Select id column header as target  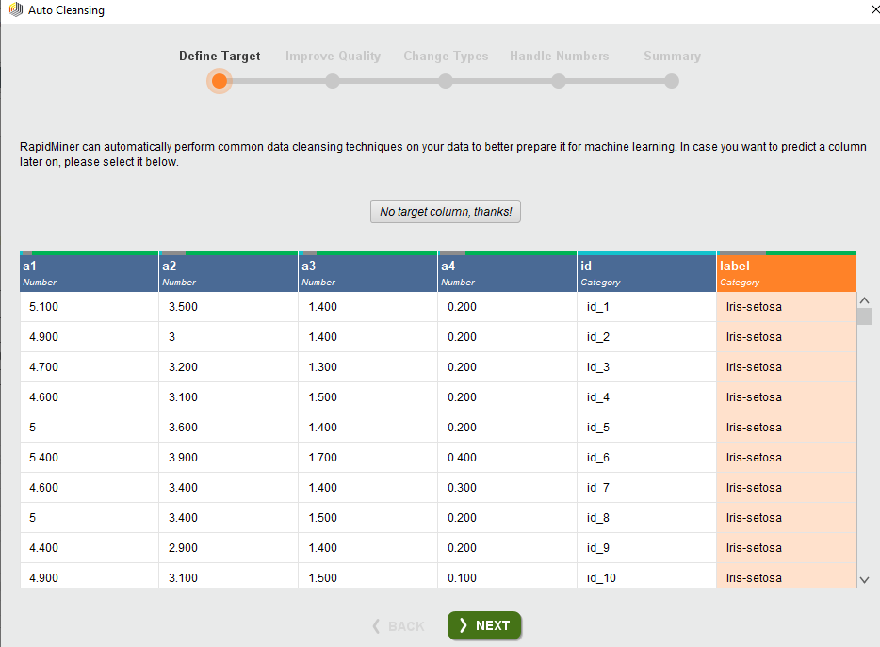click(x=646, y=273)
